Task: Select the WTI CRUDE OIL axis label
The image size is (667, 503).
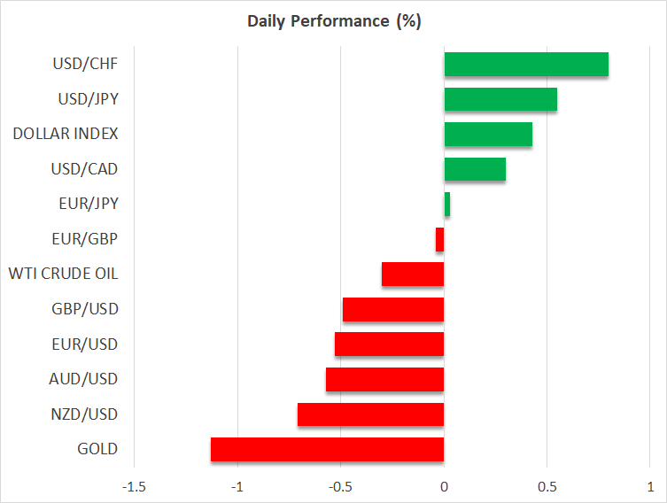Action: point(63,274)
